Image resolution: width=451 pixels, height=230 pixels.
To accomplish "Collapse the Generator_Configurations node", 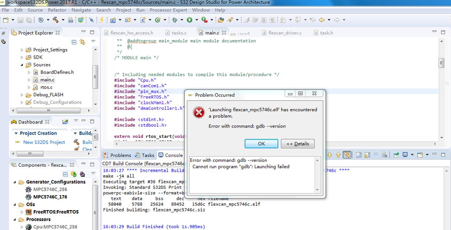I will click(14, 182).
